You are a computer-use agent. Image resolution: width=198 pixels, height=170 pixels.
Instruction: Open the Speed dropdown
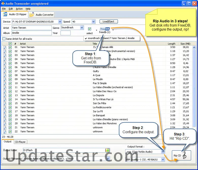(93, 22)
